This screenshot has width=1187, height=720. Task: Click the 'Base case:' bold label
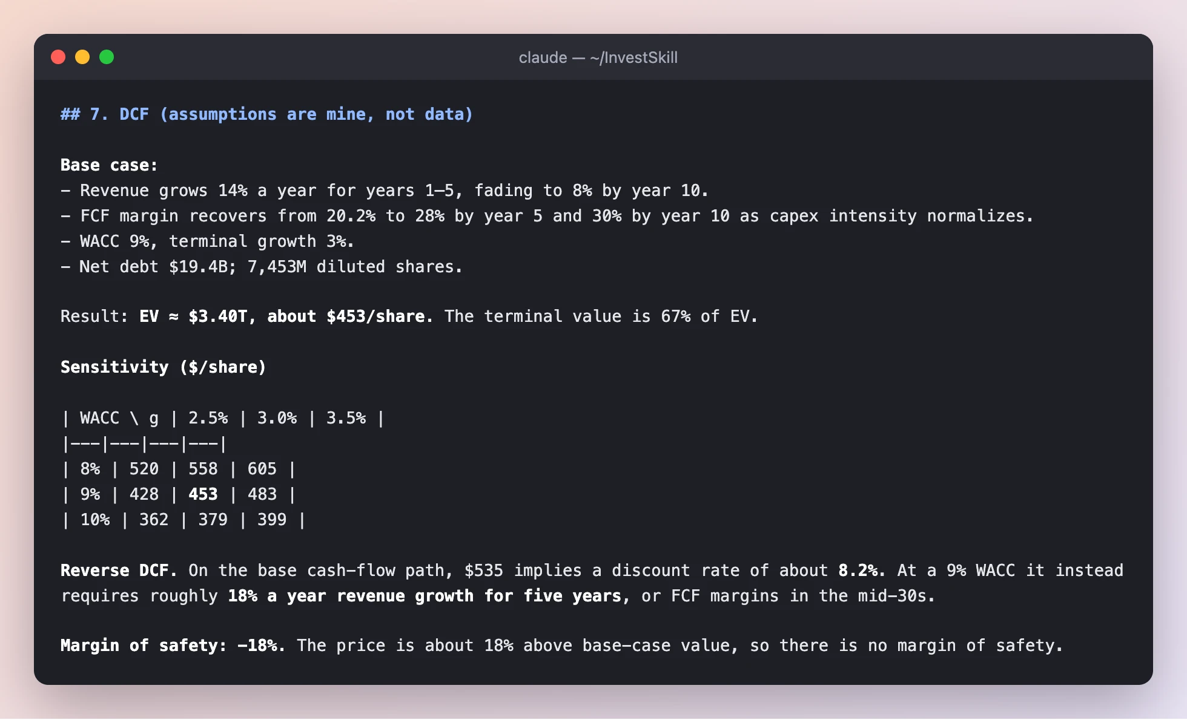pyautogui.click(x=109, y=165)
